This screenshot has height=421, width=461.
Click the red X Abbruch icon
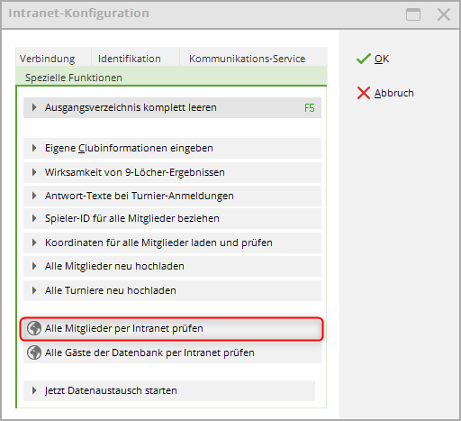click(363, 93)
